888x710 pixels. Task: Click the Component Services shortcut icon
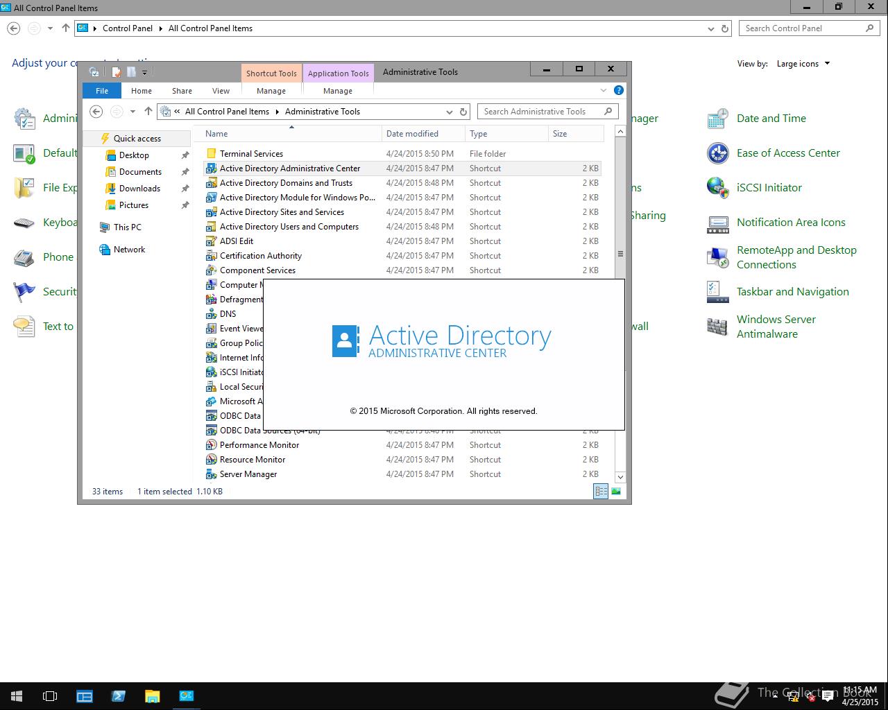click(x=212, y=270)
